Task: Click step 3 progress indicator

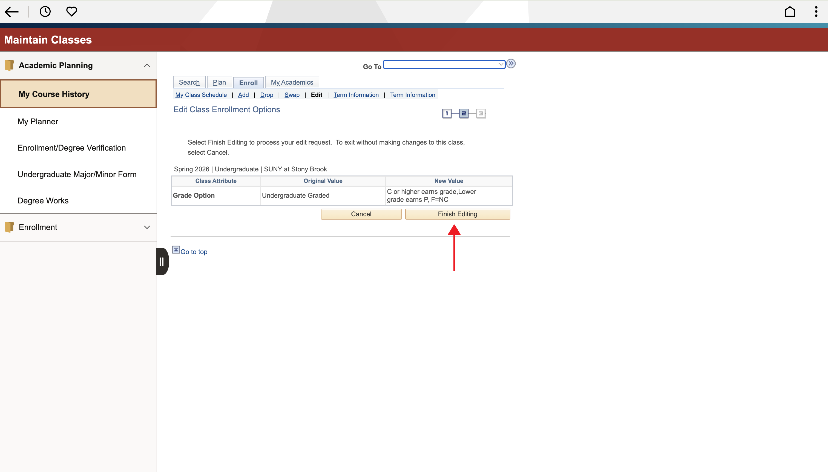Action: point(481,113)
